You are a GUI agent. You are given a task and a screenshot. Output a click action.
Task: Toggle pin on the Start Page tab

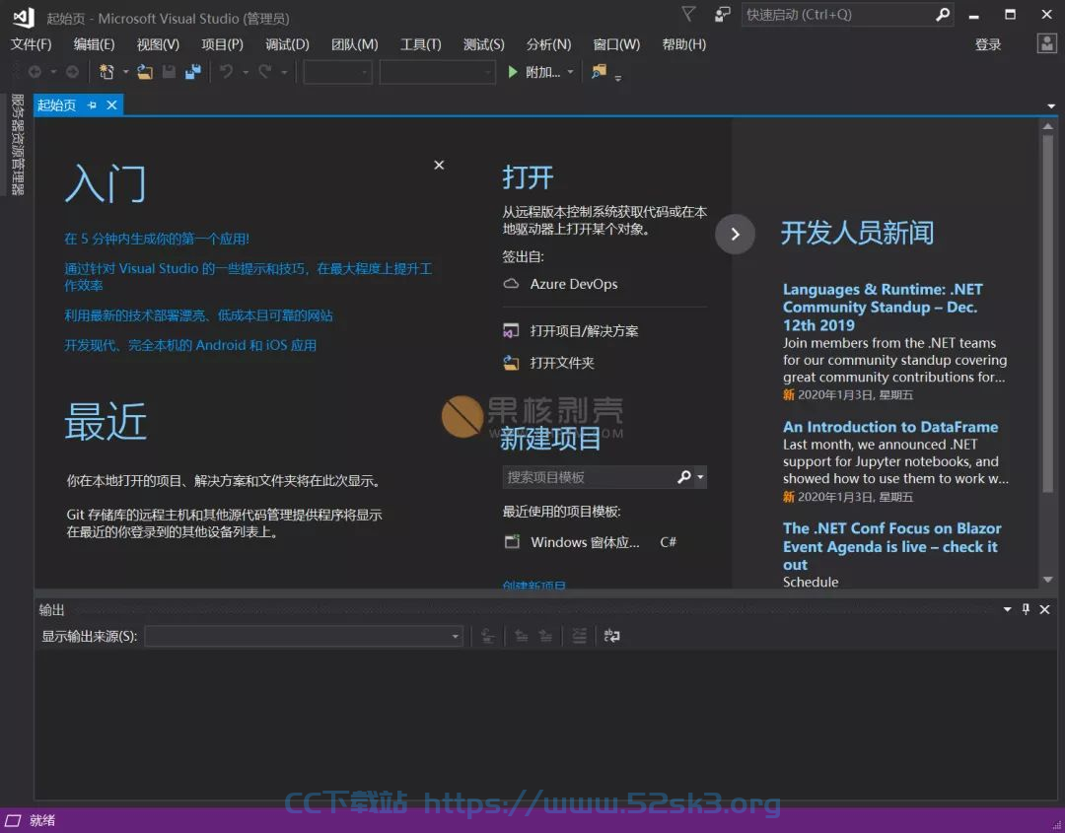(92, 105)
